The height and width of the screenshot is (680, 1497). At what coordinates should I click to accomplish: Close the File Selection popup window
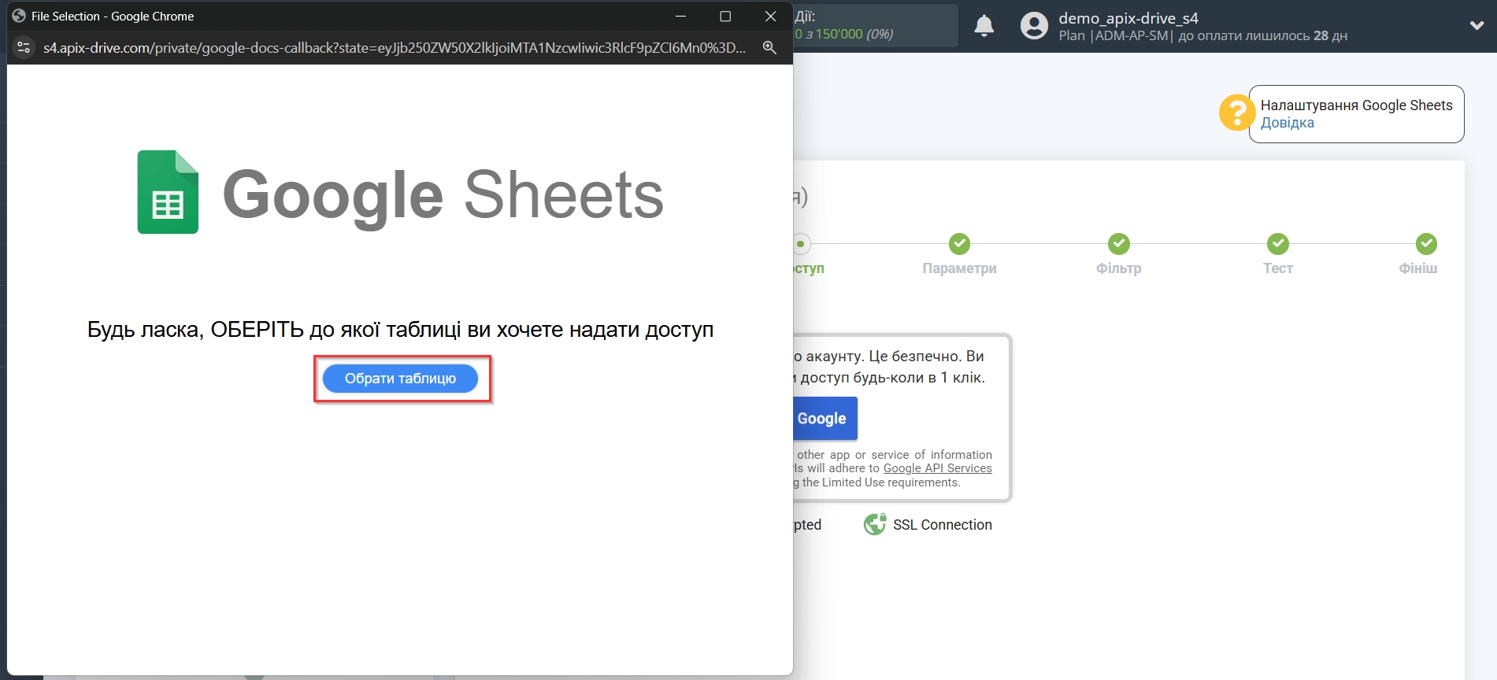[771, 16]
